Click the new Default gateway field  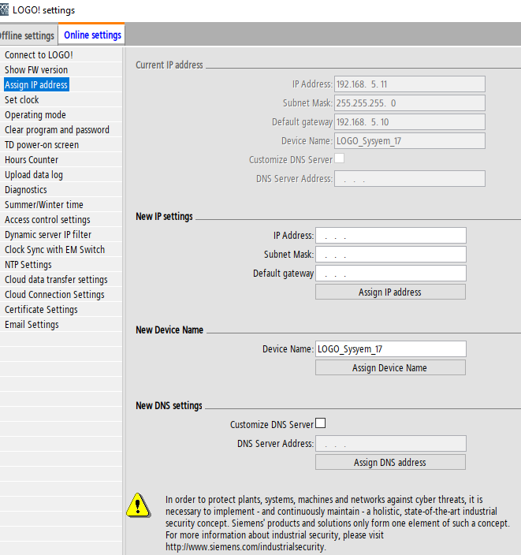pyautogui.click(x=390, y=274)
